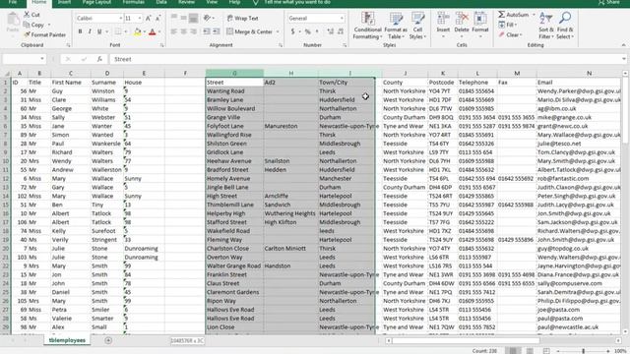The width and height of the screenshot is (630, 354).
Task: Adjust the zoom slider handle in the status bar
Action: click(x=583, y=351)
